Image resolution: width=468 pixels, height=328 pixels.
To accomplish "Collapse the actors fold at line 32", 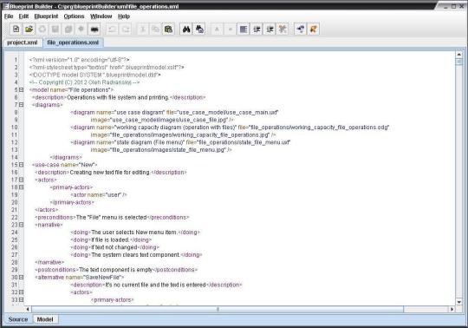I will 21,292.
